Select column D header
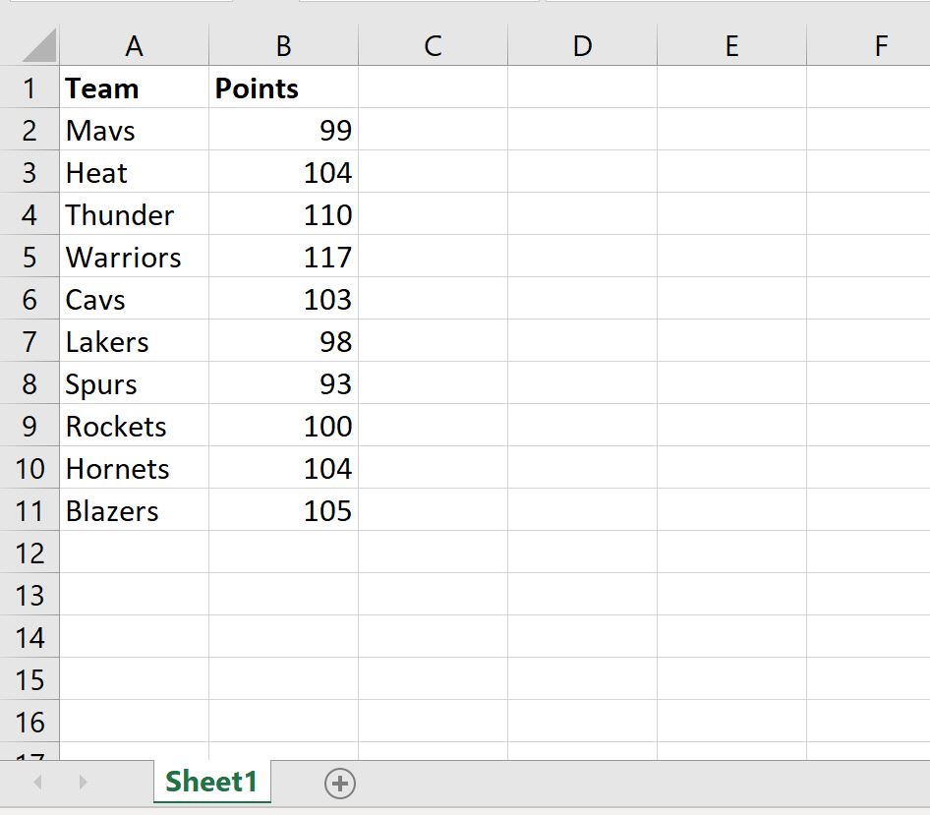This screenshot has width=930, height=815. [582, 45]
